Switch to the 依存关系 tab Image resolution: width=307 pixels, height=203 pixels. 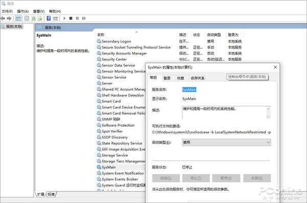(x=198, y=78)
